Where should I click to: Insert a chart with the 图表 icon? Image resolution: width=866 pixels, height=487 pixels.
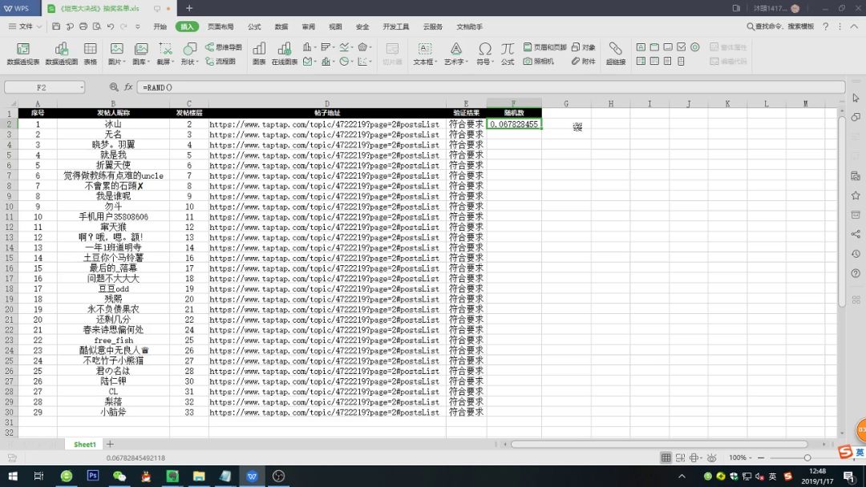pyautogui.click(x=259, y=54)
